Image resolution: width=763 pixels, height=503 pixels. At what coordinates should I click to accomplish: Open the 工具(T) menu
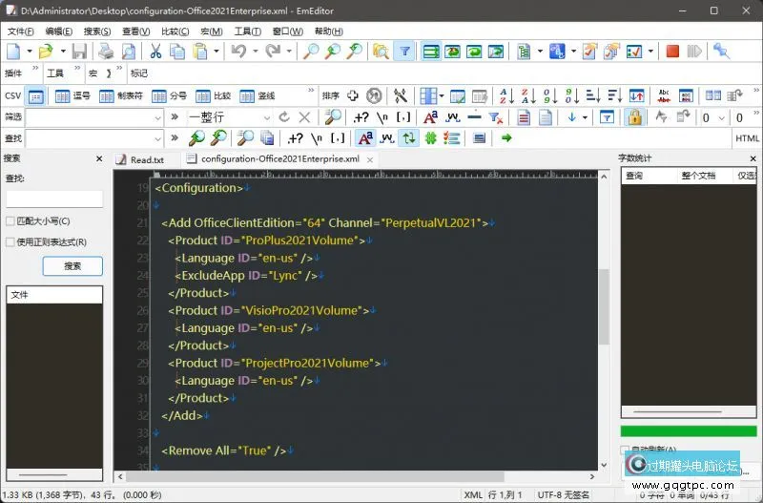click(247, 31)
